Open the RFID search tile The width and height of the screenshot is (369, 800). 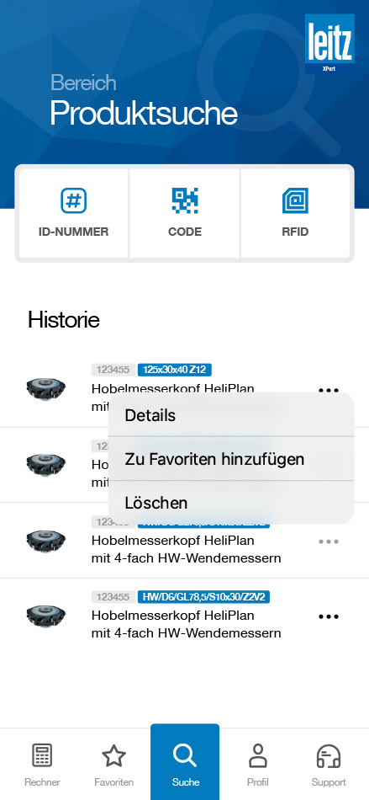(x=295, y=213)
